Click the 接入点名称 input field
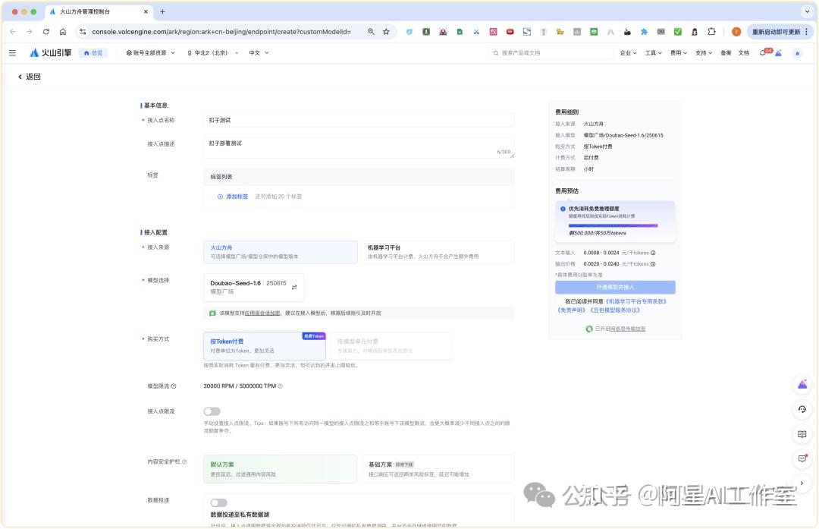 (x=358, y=120)
